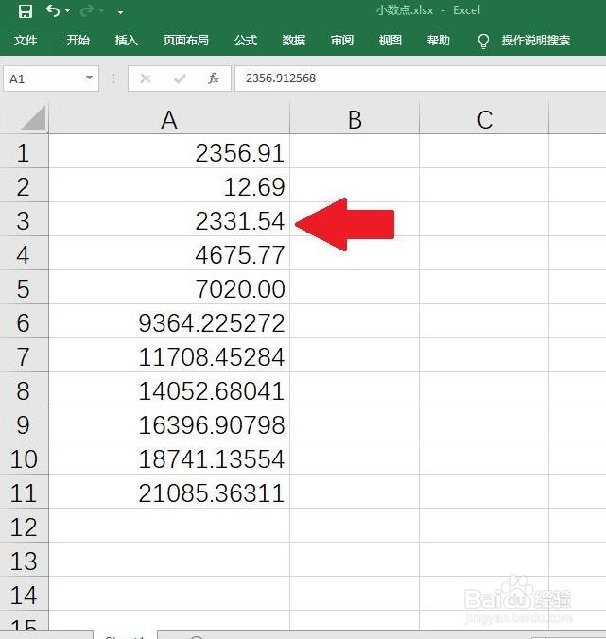Click formula bar showing 2356.912568
The width and height of the screenshot is (606, 639).
420,78
